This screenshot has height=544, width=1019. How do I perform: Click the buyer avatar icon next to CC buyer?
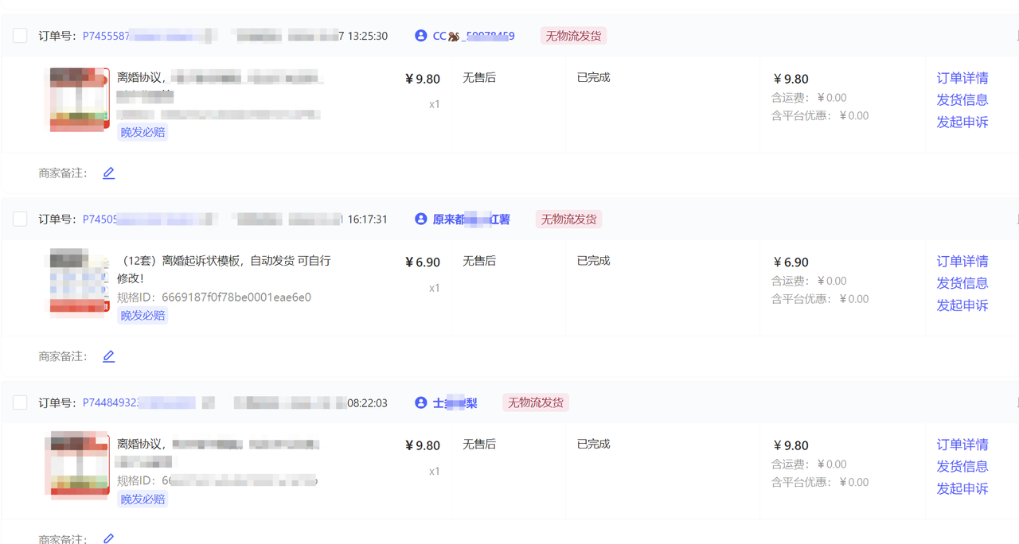click(421, 35)
